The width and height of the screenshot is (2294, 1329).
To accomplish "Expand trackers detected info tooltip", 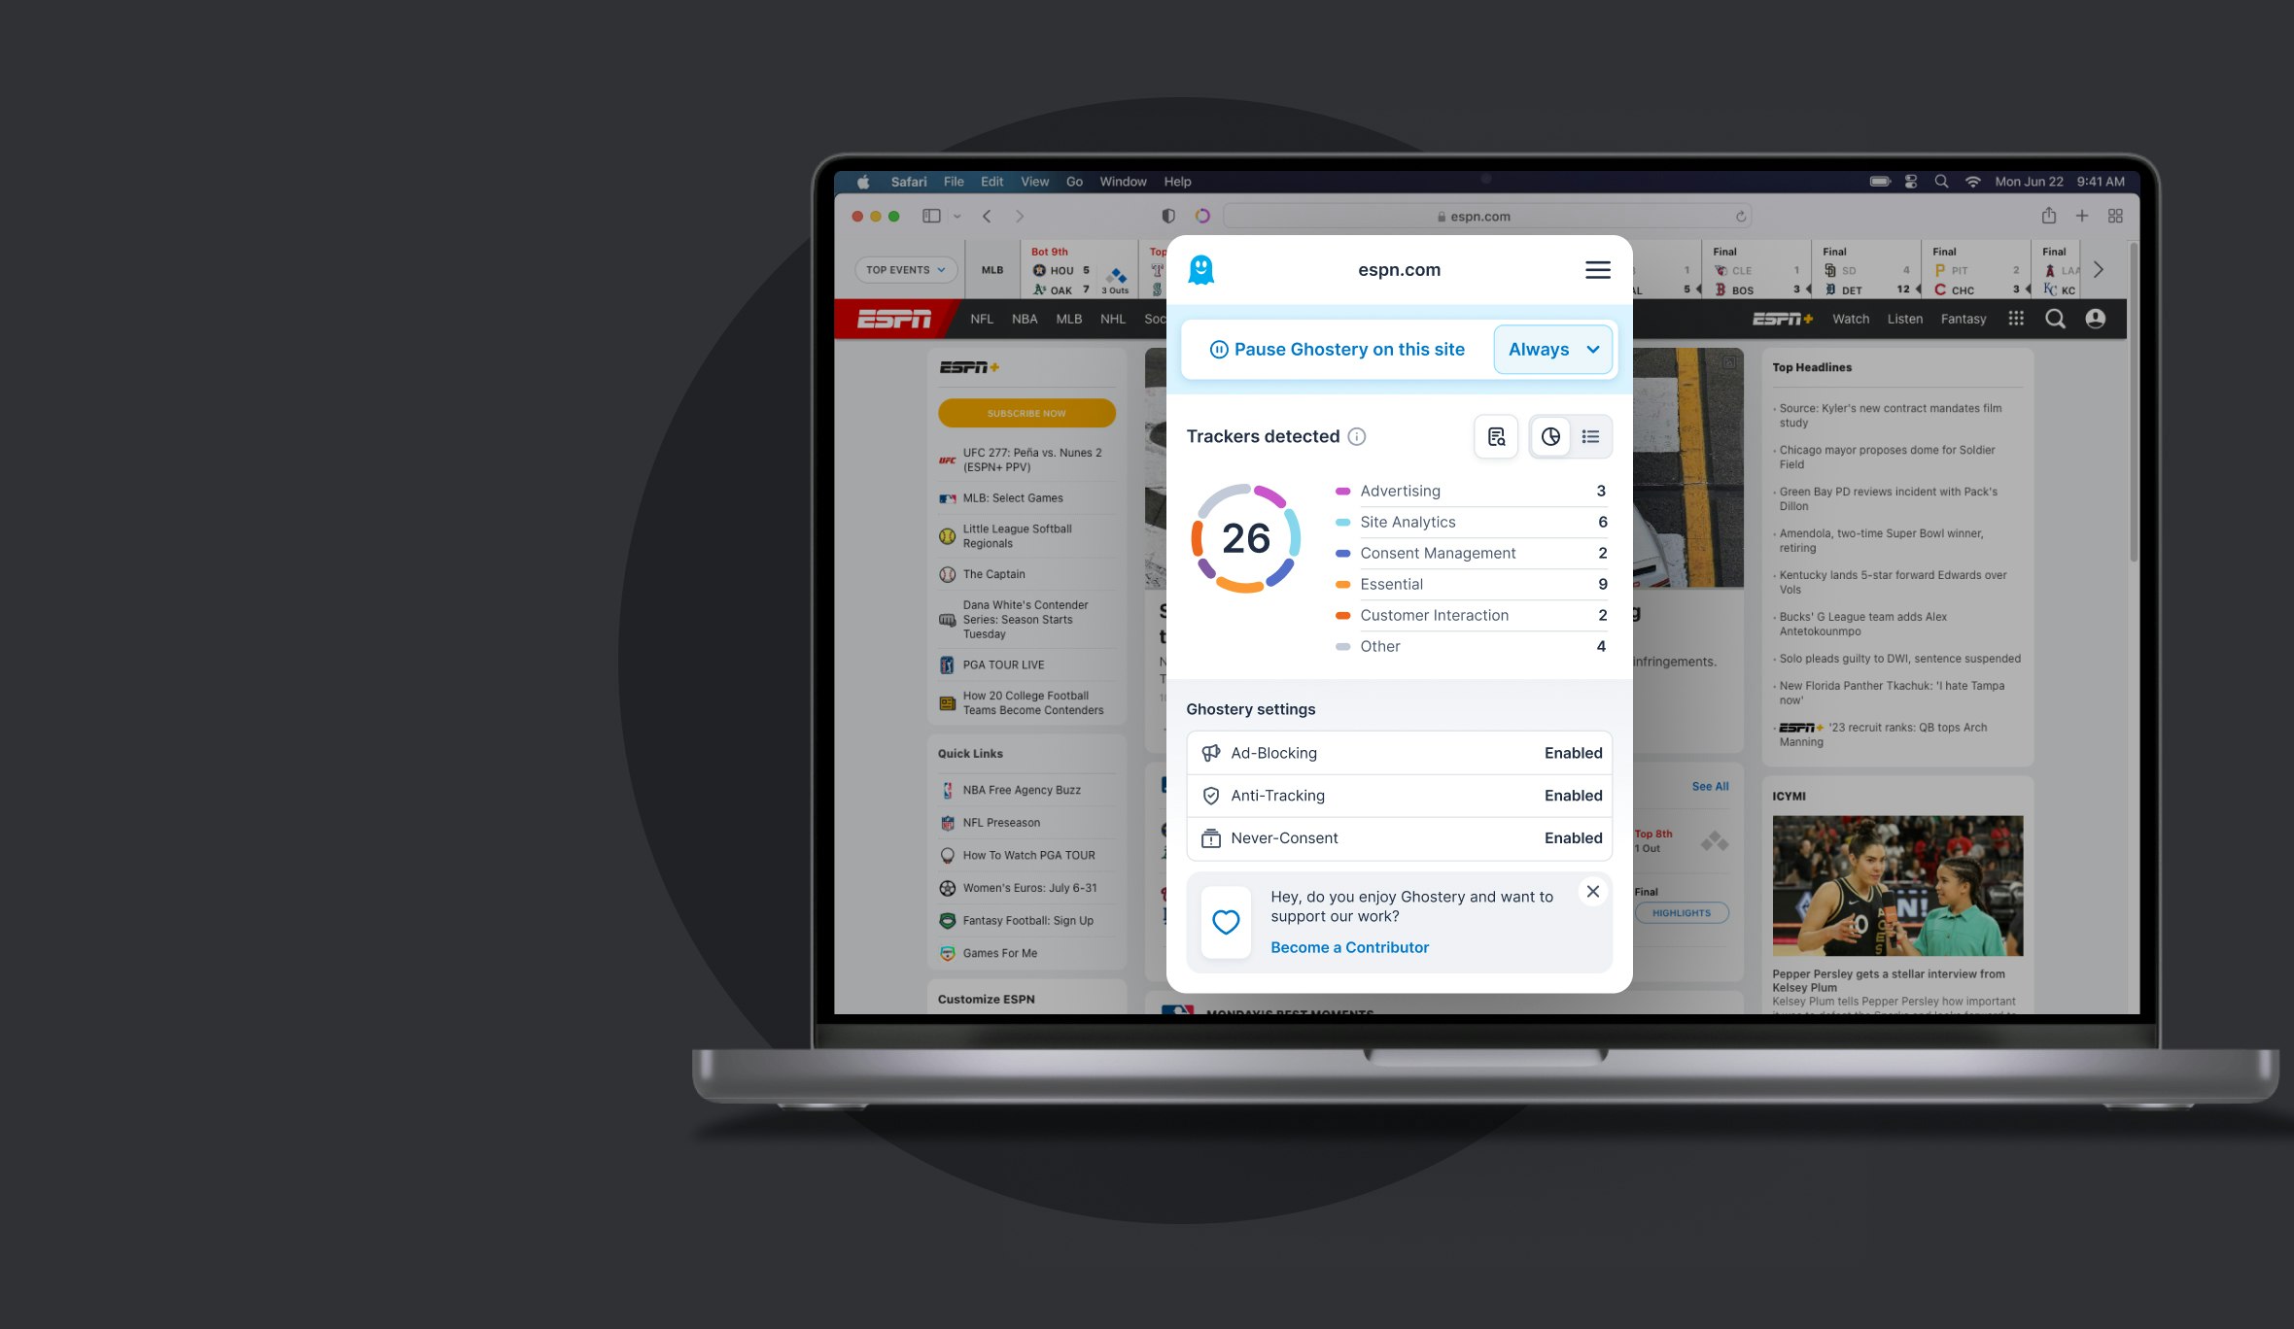I will point(1357,436).
